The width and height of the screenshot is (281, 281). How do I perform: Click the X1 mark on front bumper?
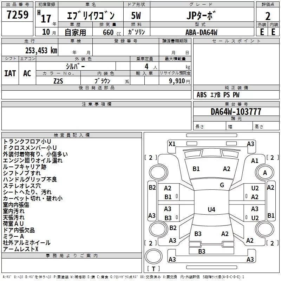tap(172, 144)
